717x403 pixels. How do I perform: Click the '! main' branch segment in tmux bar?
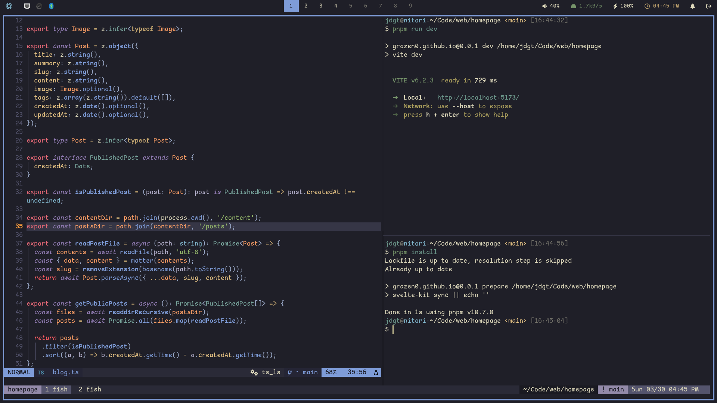tap(613, 389)
